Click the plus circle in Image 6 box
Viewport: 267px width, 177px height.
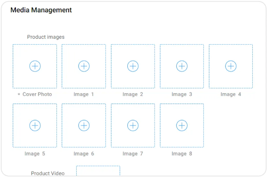[84, 125]
